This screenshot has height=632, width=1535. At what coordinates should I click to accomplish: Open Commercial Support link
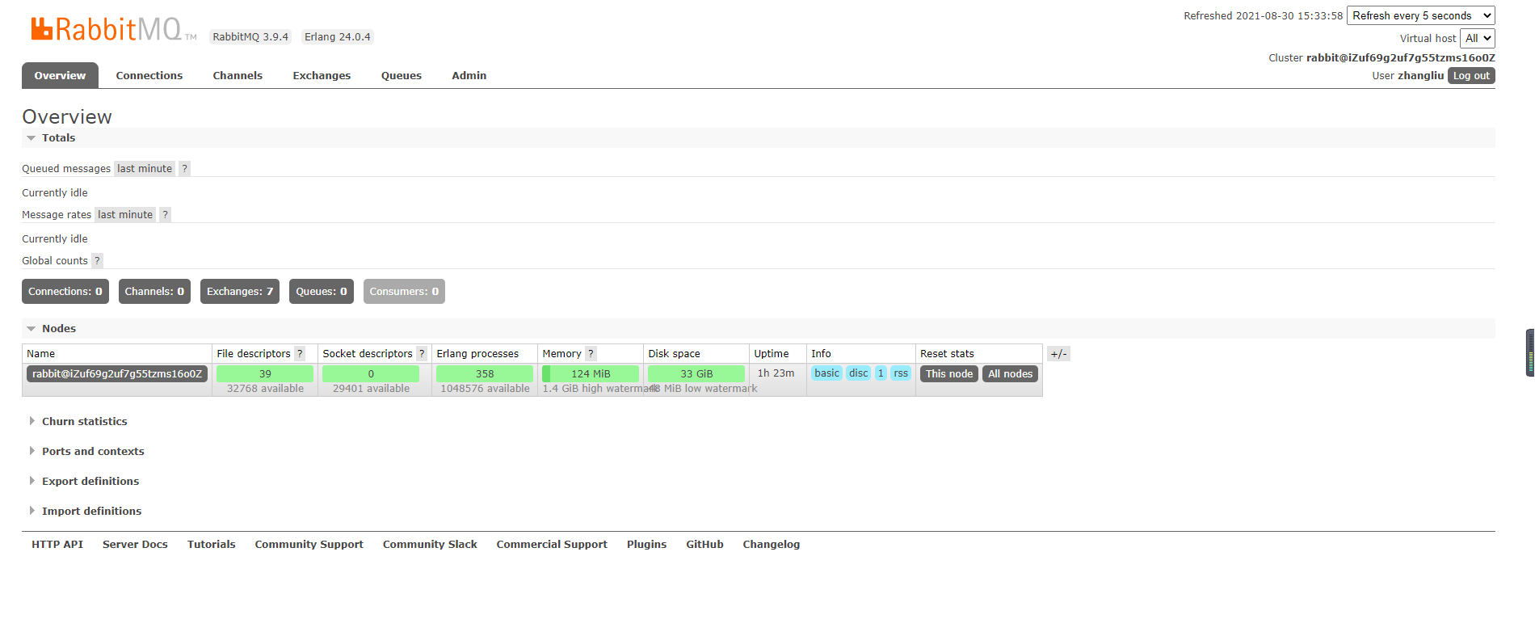tap(552, 544)
